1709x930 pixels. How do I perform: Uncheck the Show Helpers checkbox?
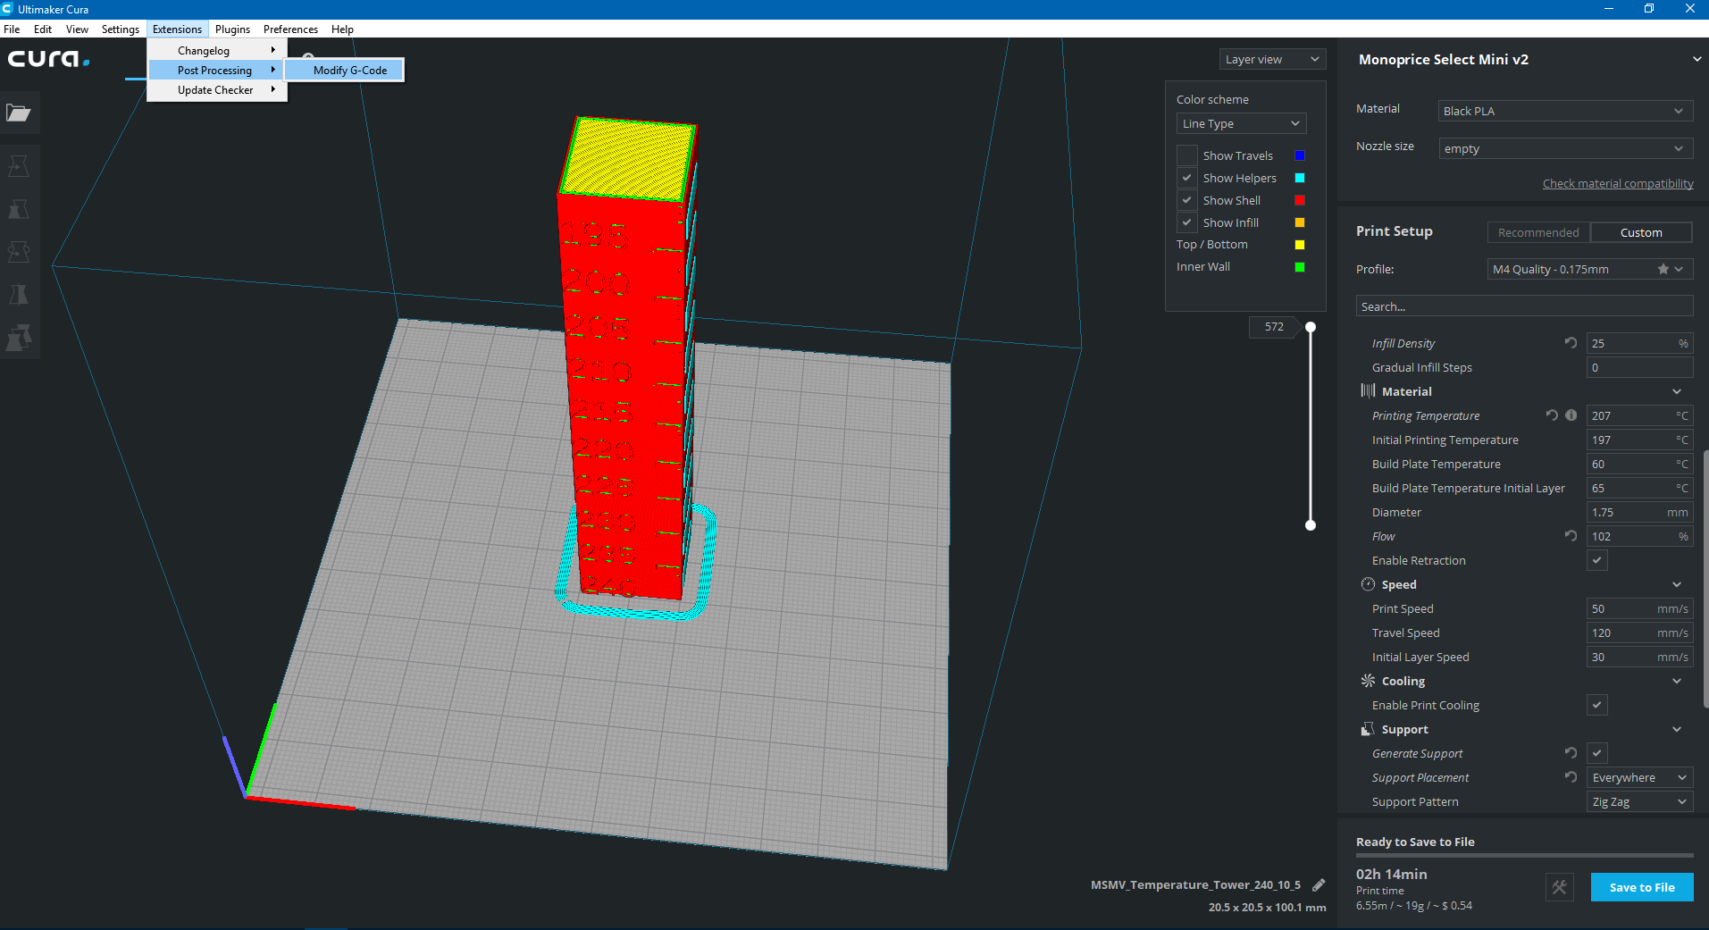[1187, 178]
